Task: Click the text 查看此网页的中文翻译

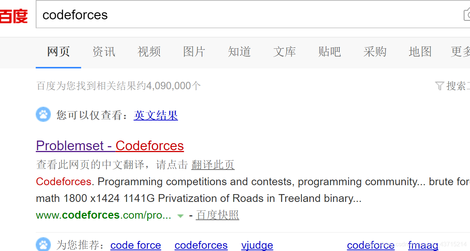Action: 90,164
